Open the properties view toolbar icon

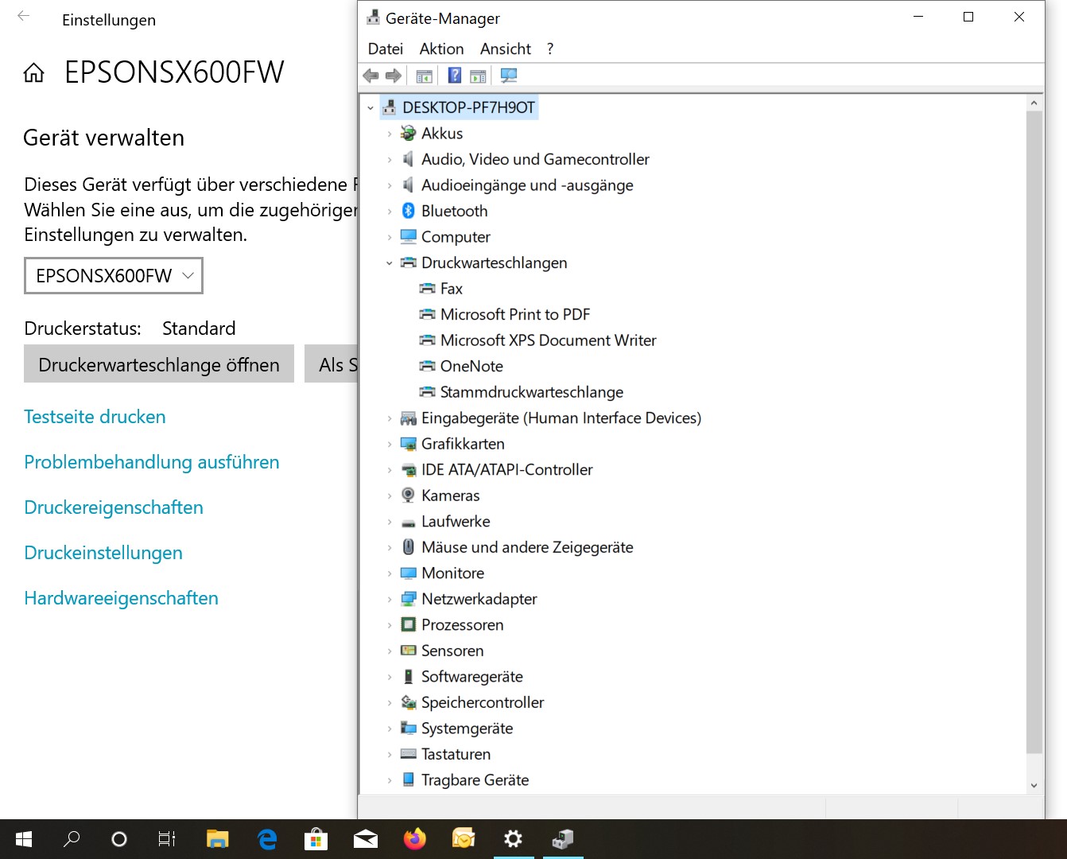click(x=425, y=76)
